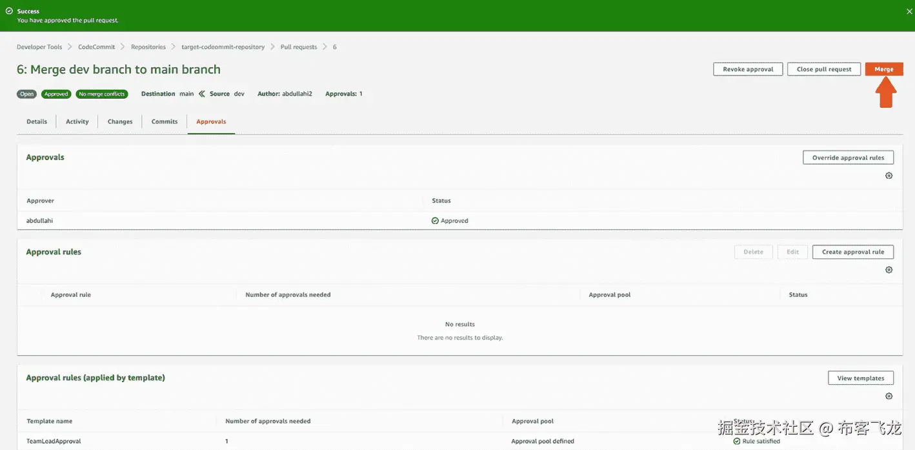The image size is (915, 450).
Task: Click the Open status badge
Action: pos(26,94)
